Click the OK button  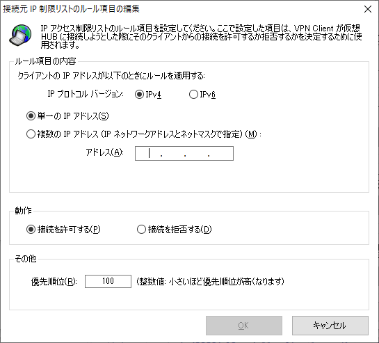click(x=244, y=326)
